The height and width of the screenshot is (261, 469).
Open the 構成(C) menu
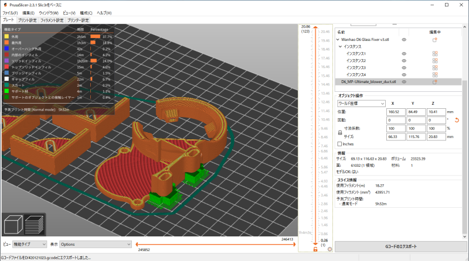click(x=86, y=13)
